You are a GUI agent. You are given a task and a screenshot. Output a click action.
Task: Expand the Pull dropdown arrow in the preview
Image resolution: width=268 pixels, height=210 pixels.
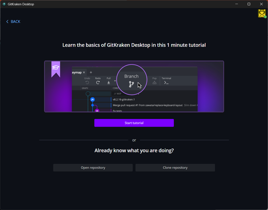(115, 81)
